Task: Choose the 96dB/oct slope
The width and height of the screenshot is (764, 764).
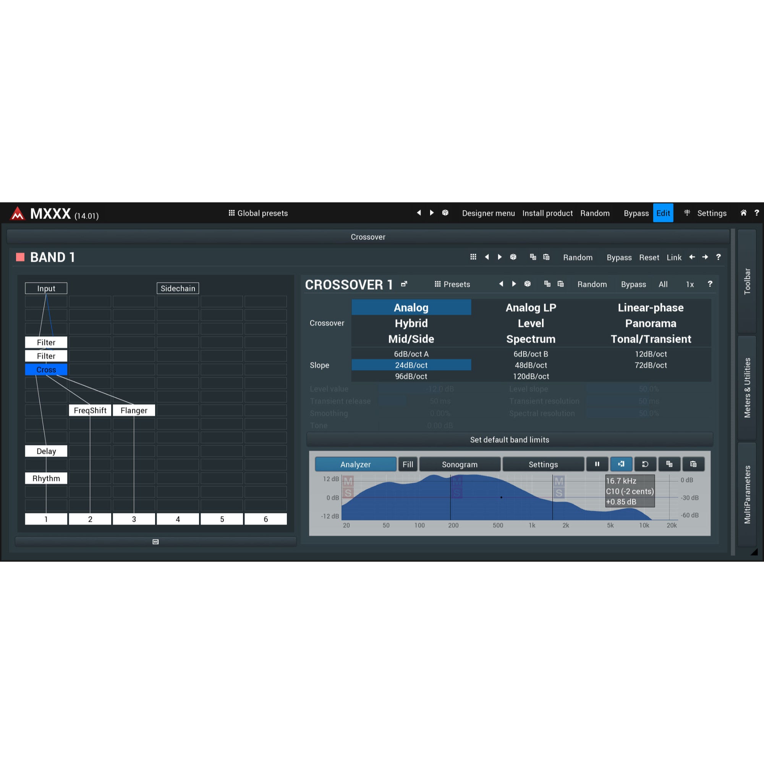Action: [x=411, y=376]
